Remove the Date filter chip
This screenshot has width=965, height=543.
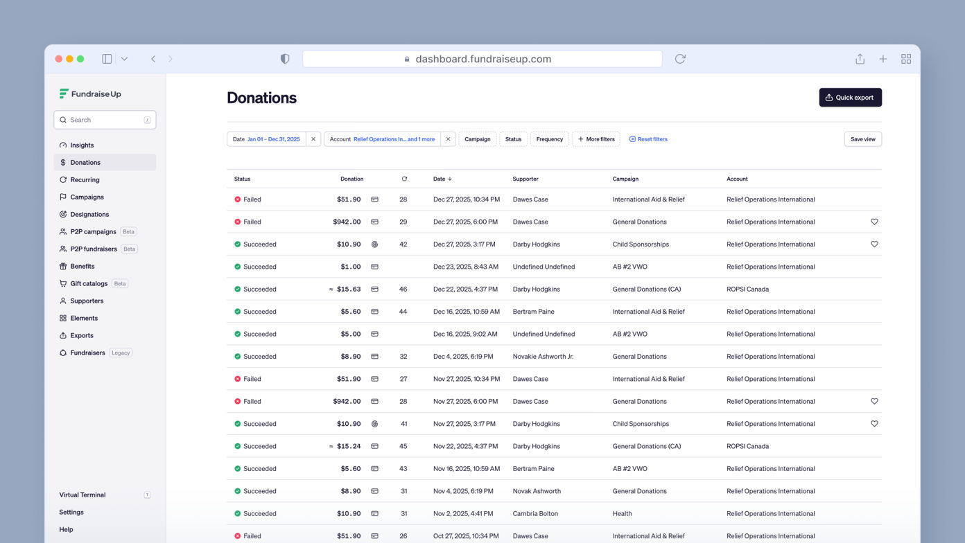[x=313, y=139]
